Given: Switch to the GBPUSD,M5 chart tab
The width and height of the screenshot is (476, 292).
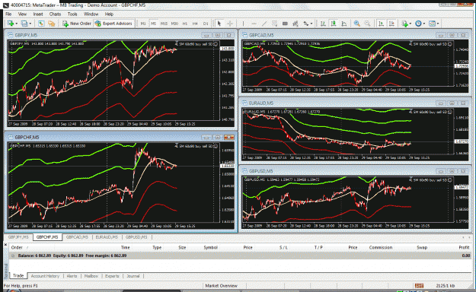Looking at the screenshot, I should (136, 237).
